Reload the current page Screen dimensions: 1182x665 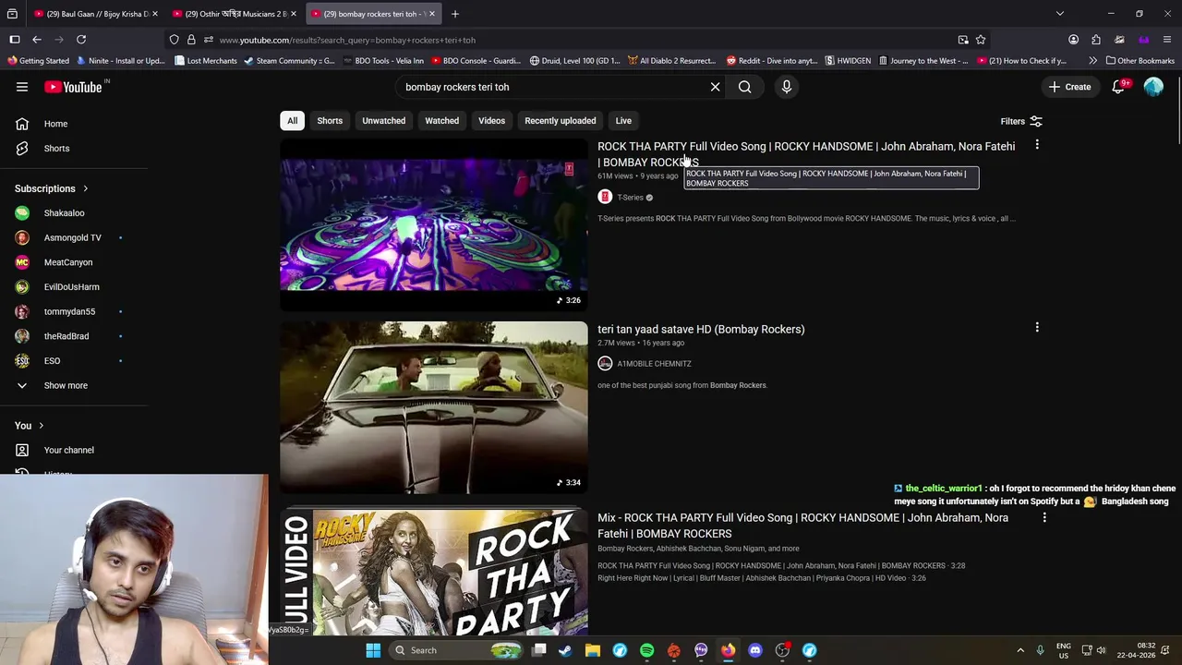click(81, 40)
